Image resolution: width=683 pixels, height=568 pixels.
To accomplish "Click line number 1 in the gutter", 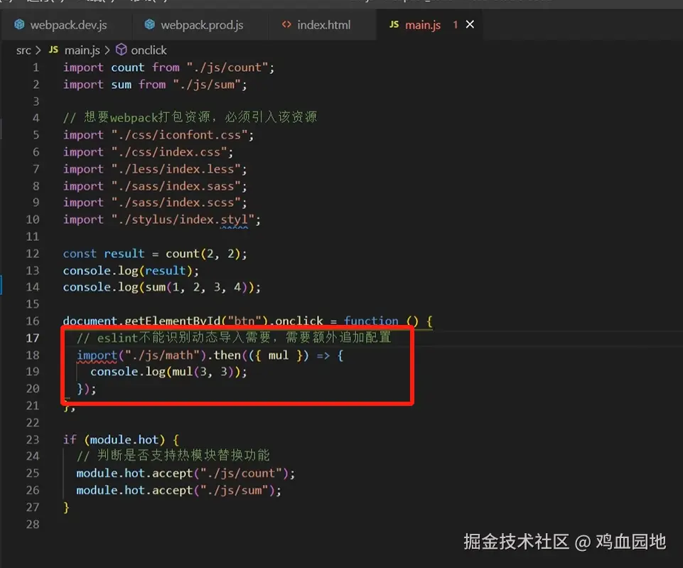I will 36,68.
